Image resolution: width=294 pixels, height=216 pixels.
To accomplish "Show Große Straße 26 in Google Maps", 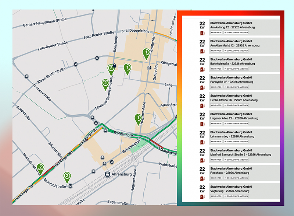I will point(236,105).
